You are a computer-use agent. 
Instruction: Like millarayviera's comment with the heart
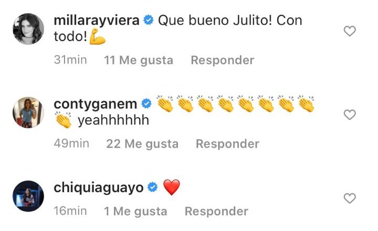(x=350, y=31)
